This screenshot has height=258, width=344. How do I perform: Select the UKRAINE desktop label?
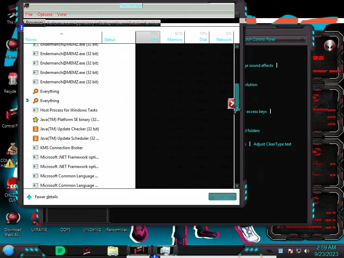pos(39,230)
